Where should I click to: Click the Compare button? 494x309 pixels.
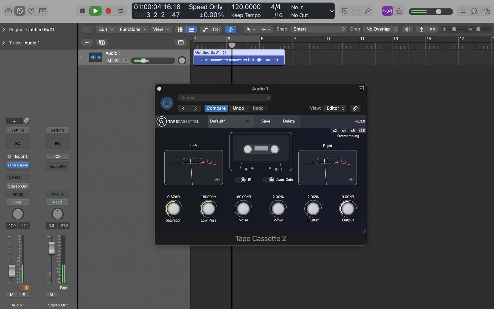(x=216, y=108)
